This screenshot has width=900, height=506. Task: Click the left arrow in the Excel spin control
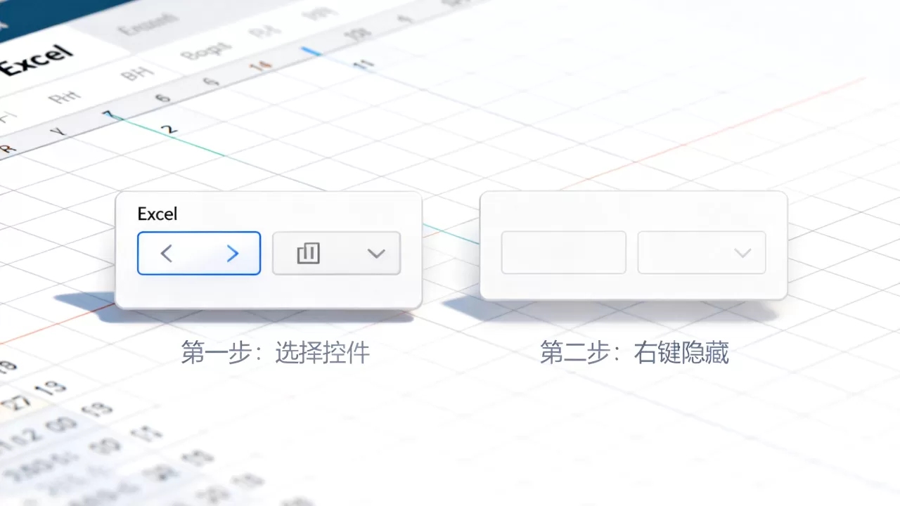click(x=166, y=253)
